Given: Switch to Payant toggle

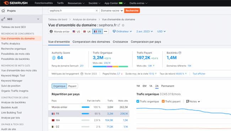Looking at the screenshot, I should pos(72,86).
